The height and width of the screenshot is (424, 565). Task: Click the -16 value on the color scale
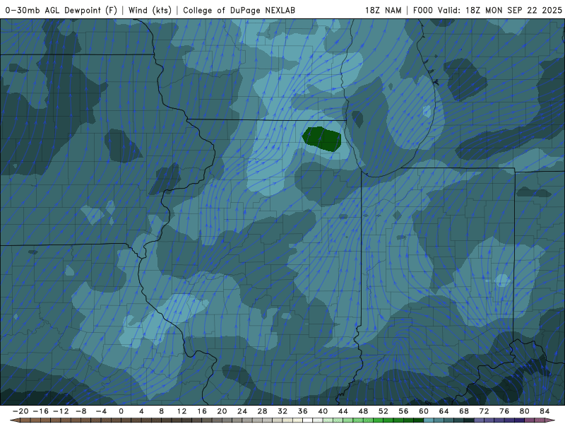pos(40,411)
